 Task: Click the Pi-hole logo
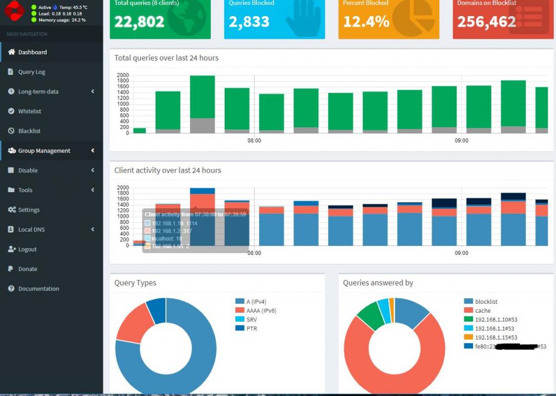click(14, 11)
